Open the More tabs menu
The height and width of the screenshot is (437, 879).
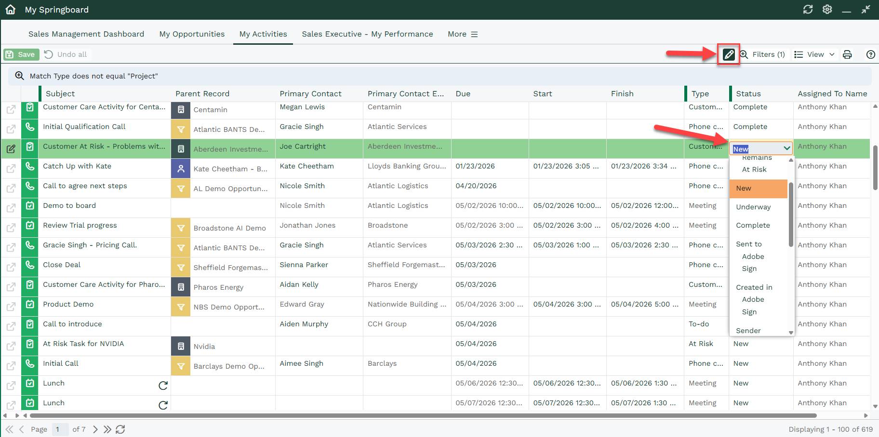pos(463,34)
